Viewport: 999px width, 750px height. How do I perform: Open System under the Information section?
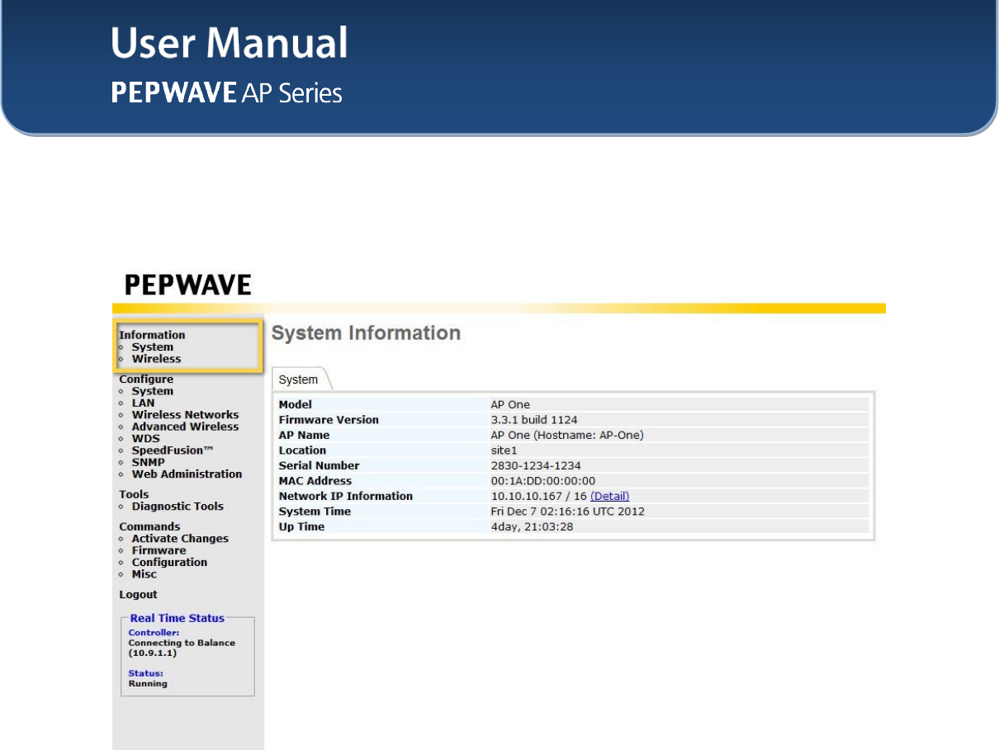(152, 347)
